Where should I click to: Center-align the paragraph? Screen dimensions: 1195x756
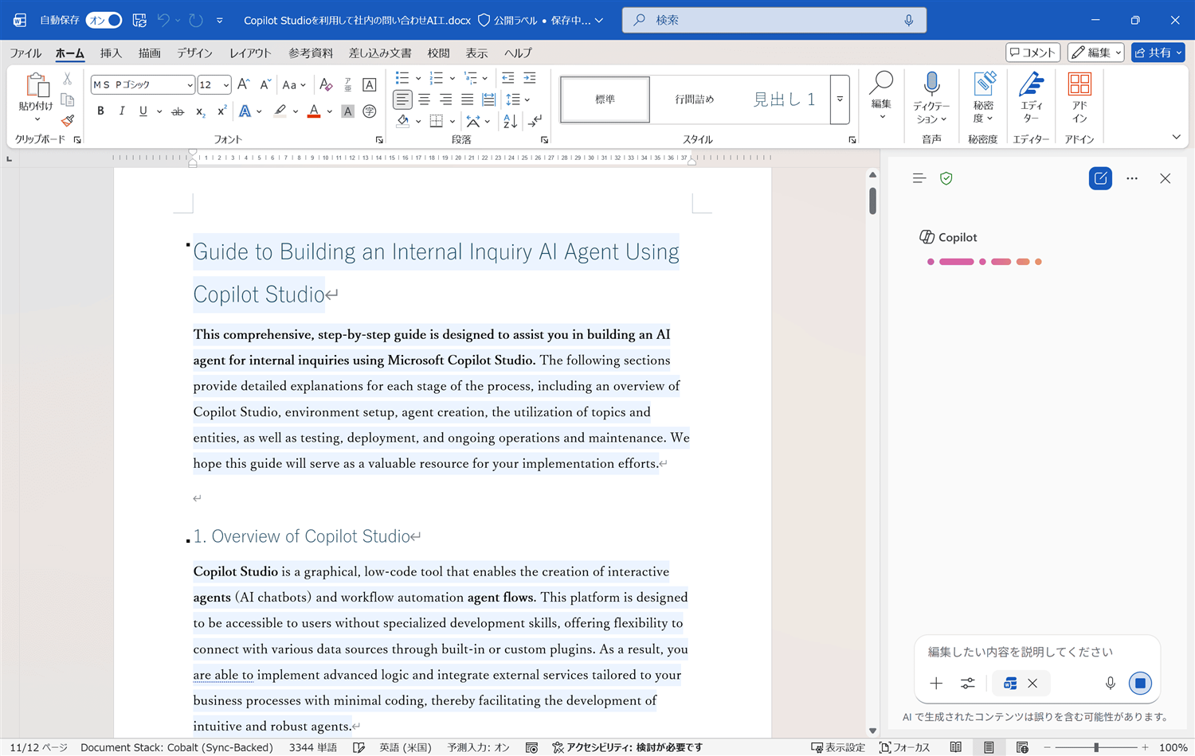pos(424,99)
